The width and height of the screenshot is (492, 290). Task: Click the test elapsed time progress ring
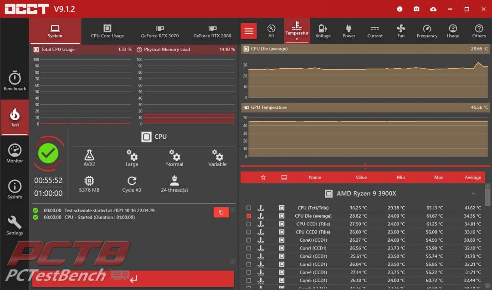click(48, 153)
